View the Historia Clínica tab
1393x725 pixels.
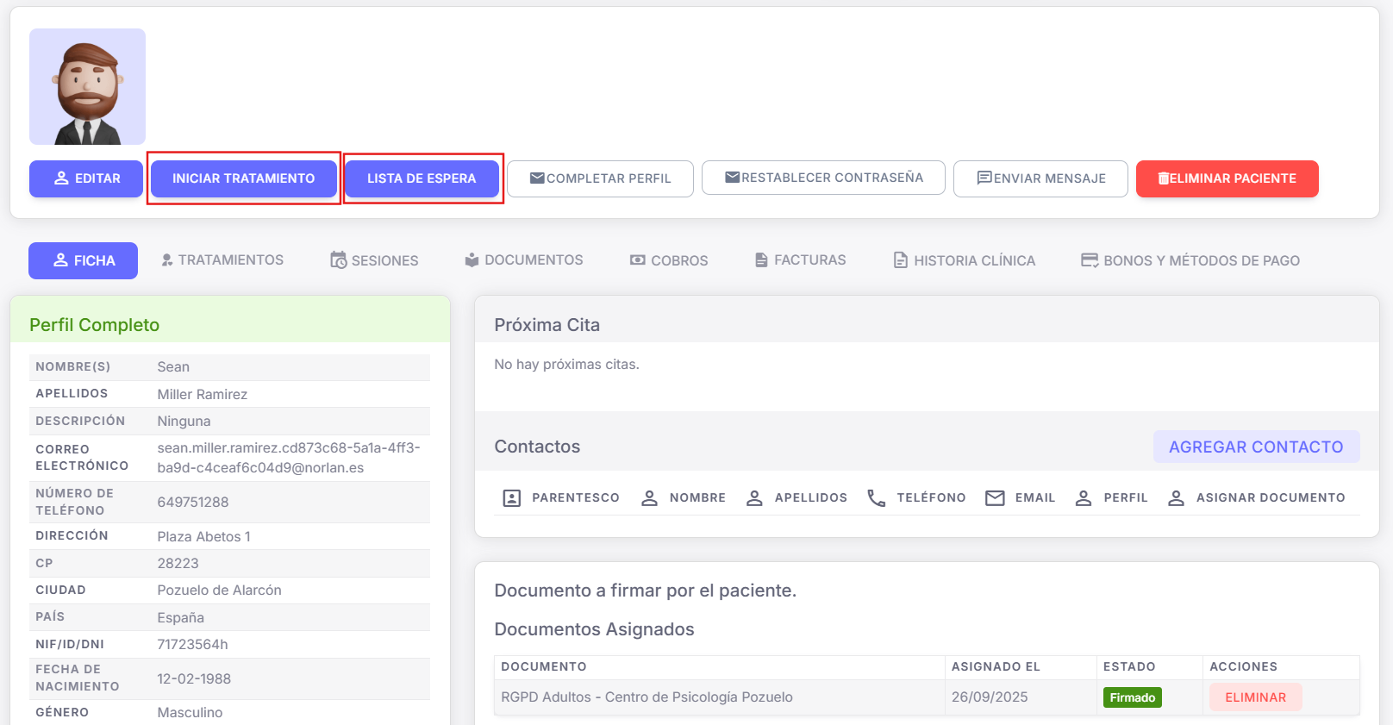coord(964,260)
